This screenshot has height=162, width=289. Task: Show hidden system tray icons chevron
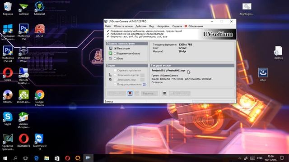pyautogui.click(x=240, y=158)
